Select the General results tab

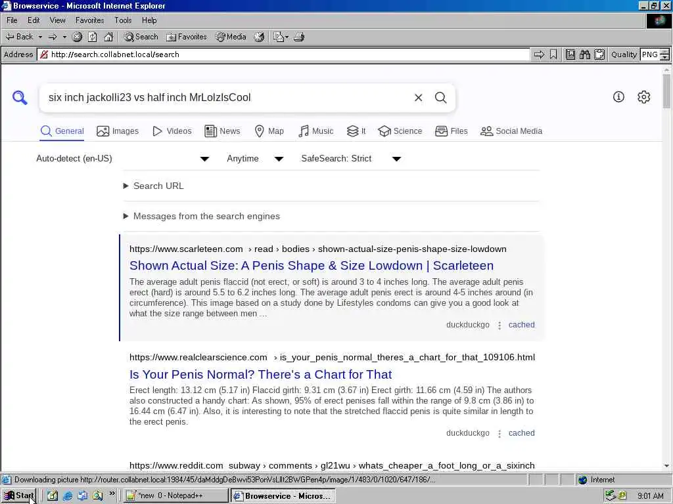pos(62,131)
